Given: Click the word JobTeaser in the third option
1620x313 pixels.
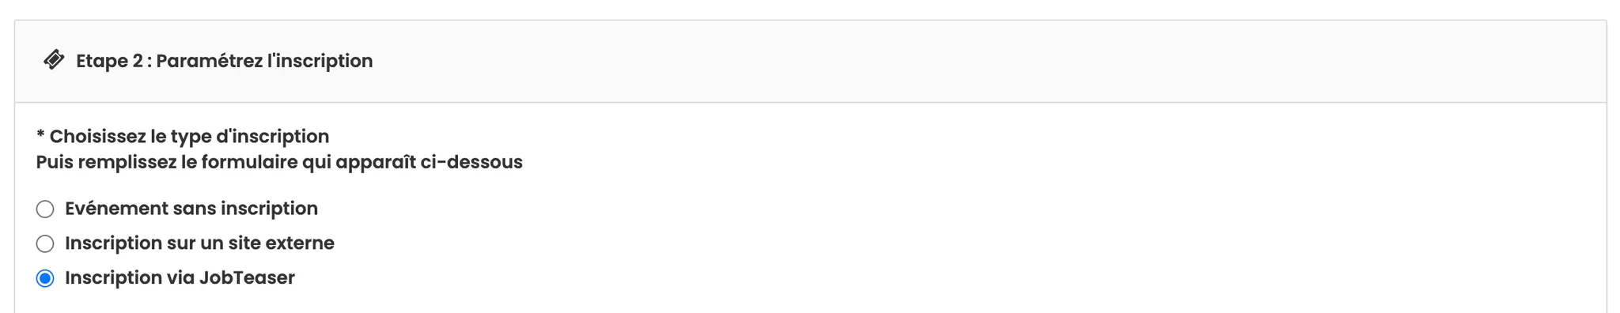Looking at the screenshot, I should [x=247, y=278].
